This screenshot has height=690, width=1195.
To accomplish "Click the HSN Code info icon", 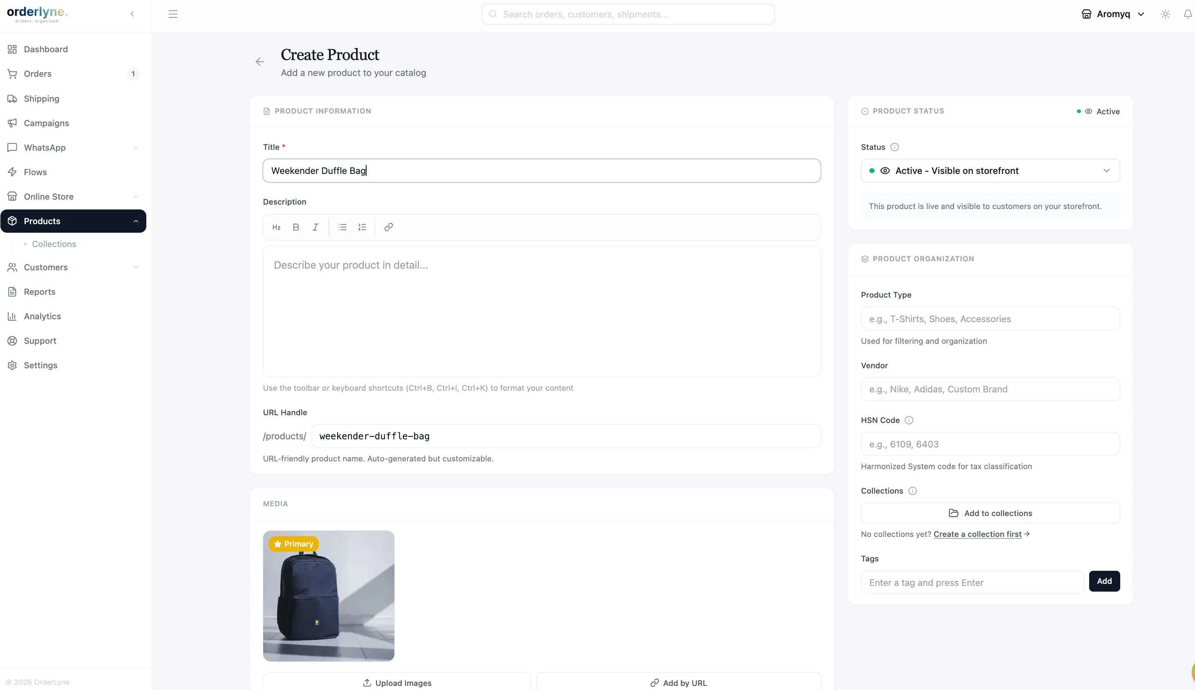I will click(x=909, y=421).
